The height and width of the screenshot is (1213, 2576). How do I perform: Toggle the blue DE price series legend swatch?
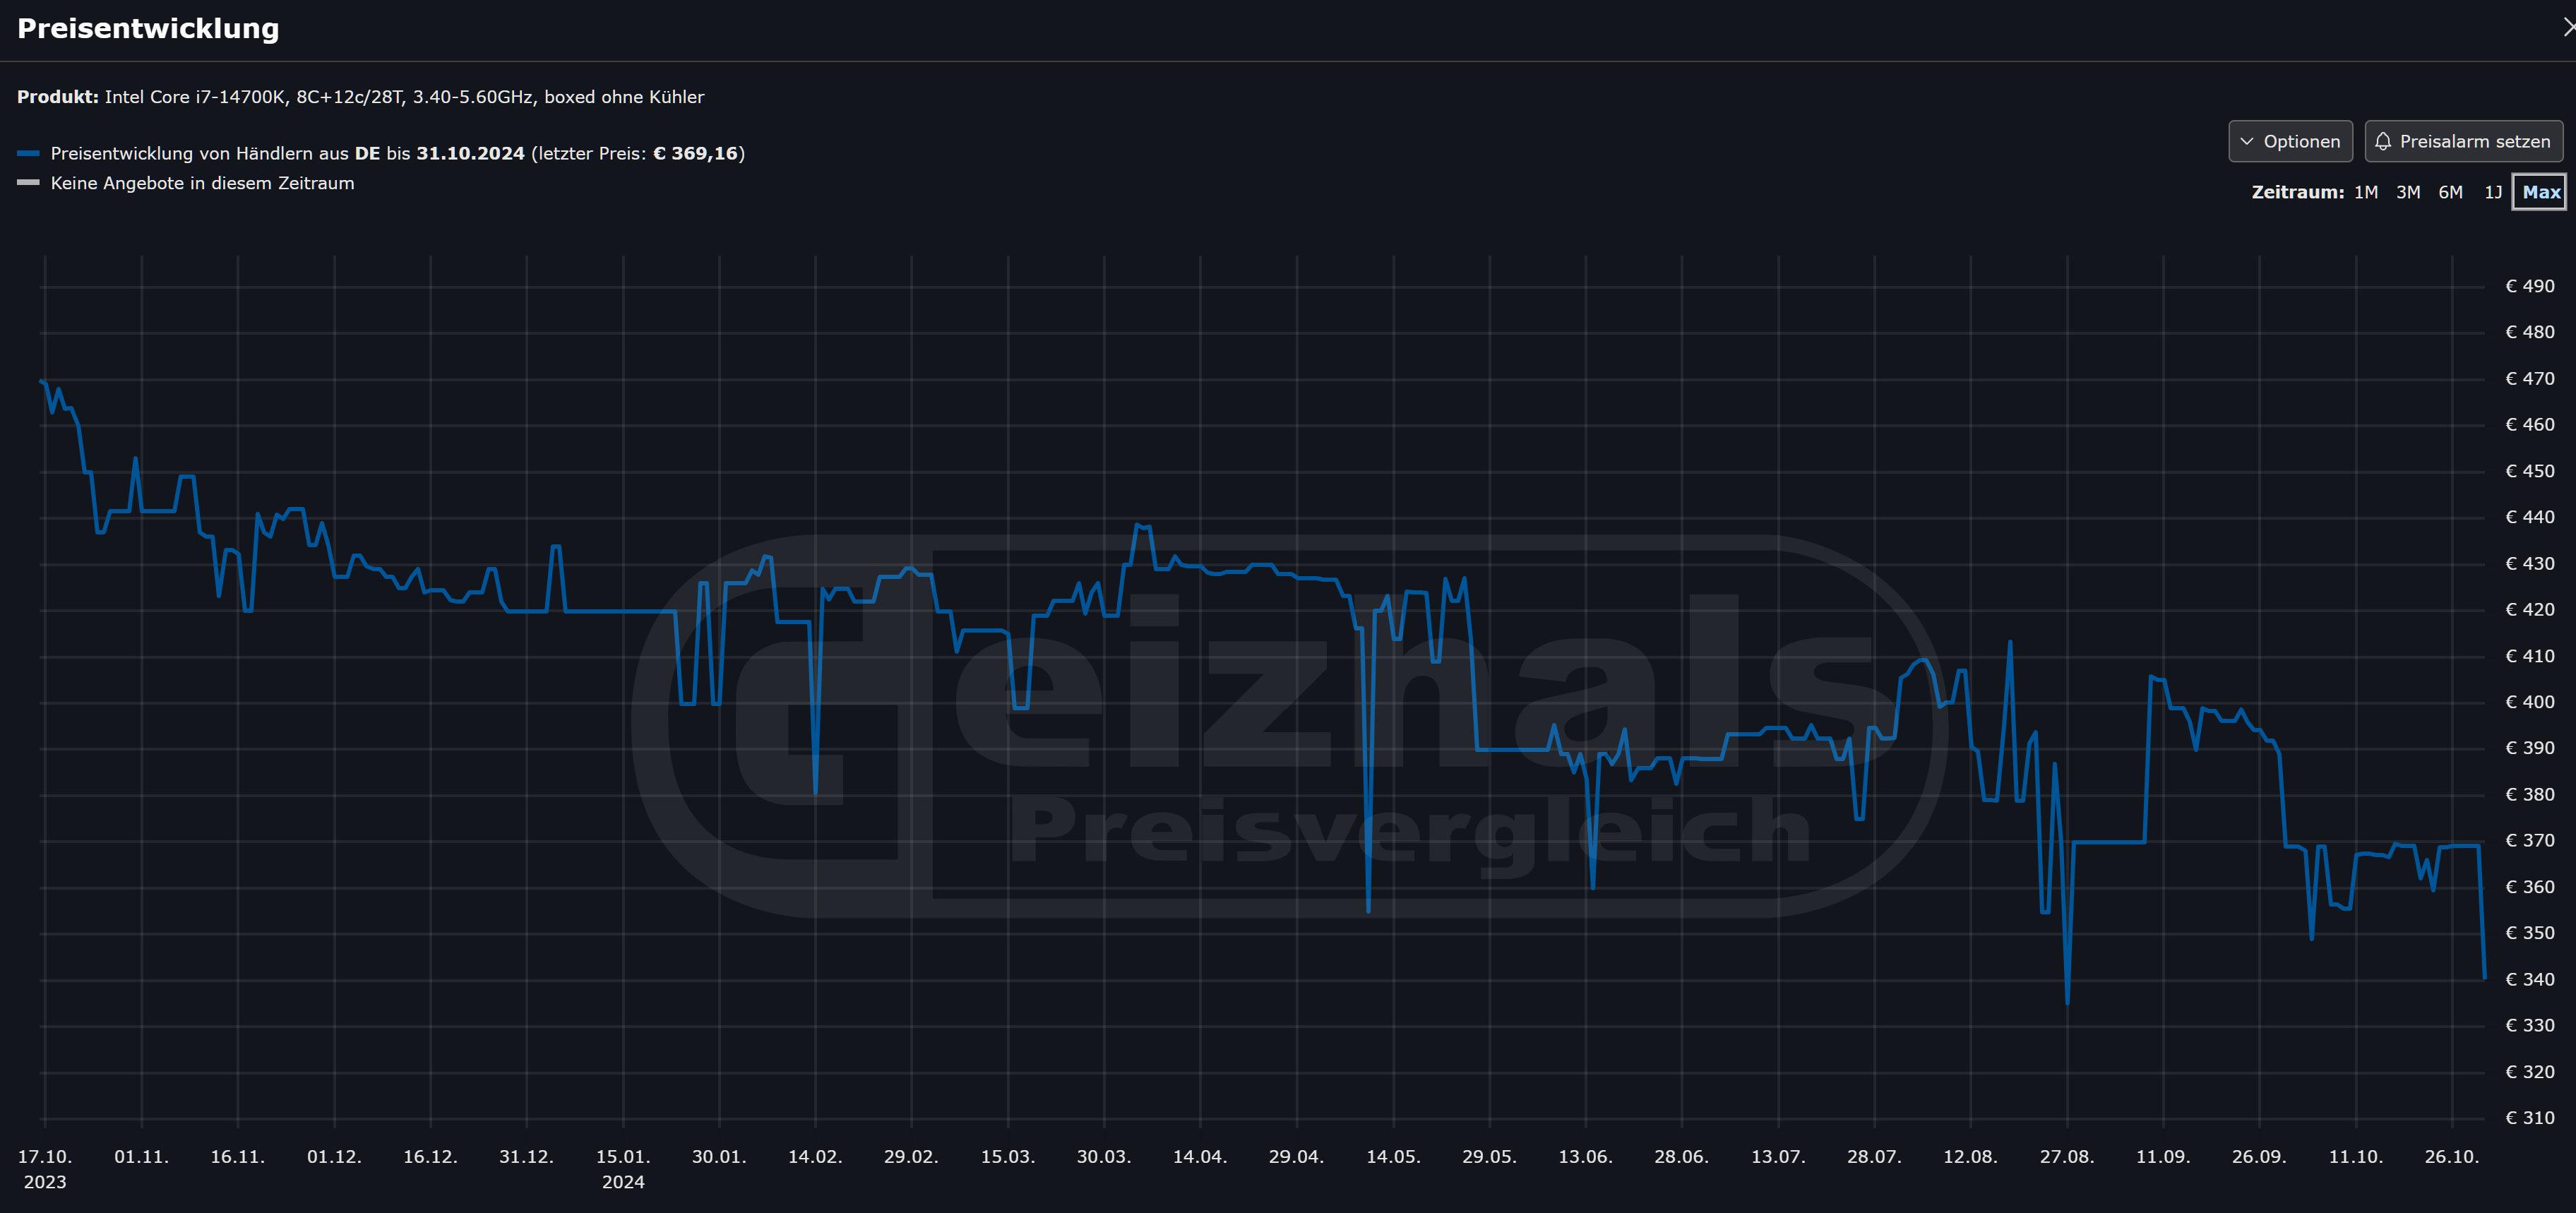28,153
